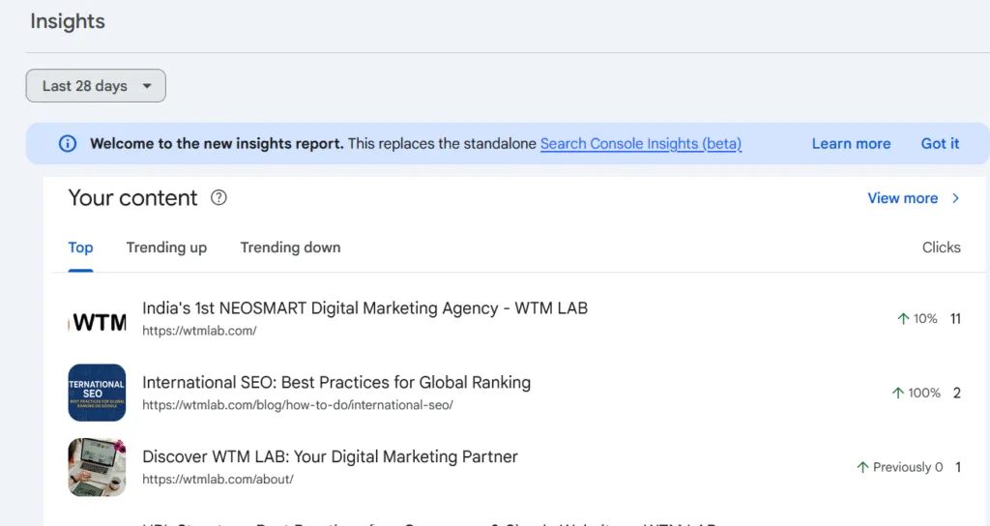Click the chevron arrow next to View more
The width and height of the screenshot is (990, 526).
pos(956,198)
